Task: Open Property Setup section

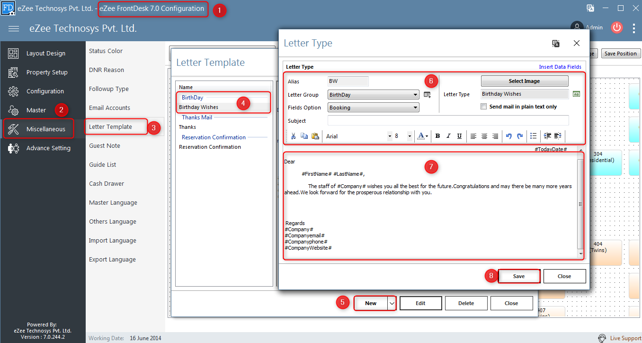Action: pyautogui.click(x=43, y=72)
